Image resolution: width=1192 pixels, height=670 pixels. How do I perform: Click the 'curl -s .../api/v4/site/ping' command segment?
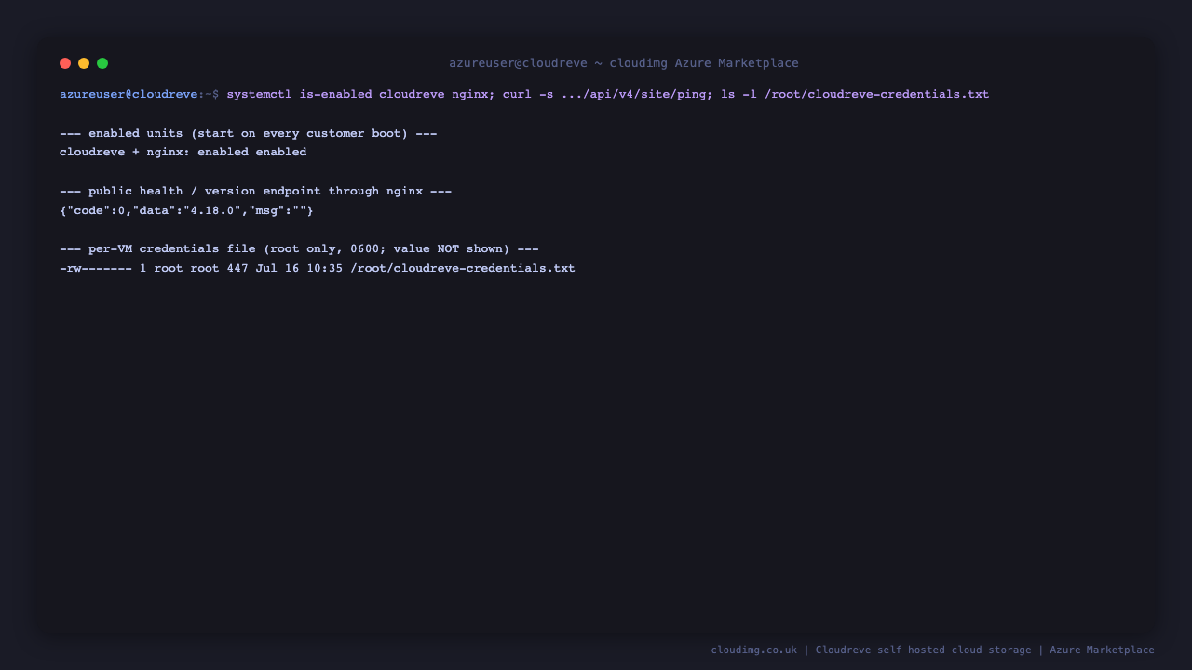(x=604, y=94)
